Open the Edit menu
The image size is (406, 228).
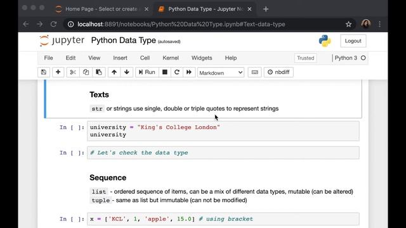tap(70, 58)
